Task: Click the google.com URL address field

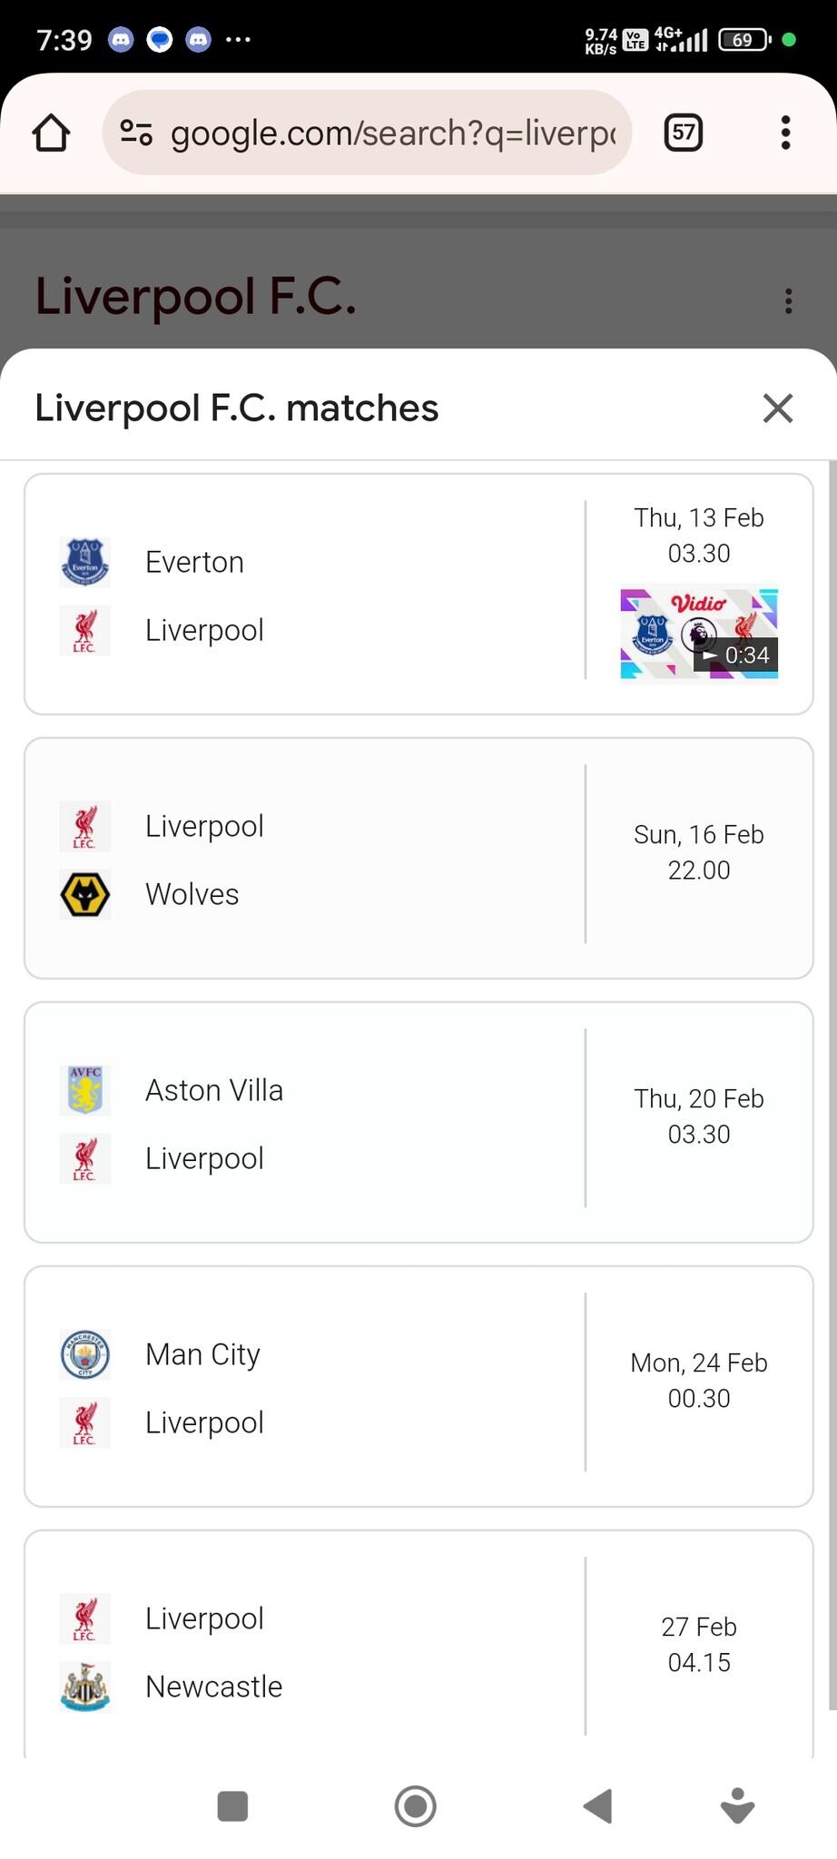Action: [x=392, y=133]
